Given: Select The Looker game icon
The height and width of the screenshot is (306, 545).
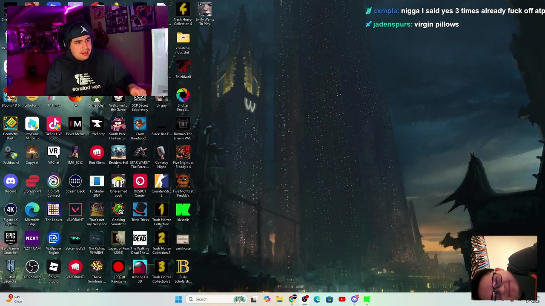Looking at the screenshot, I should pos(54,212).
